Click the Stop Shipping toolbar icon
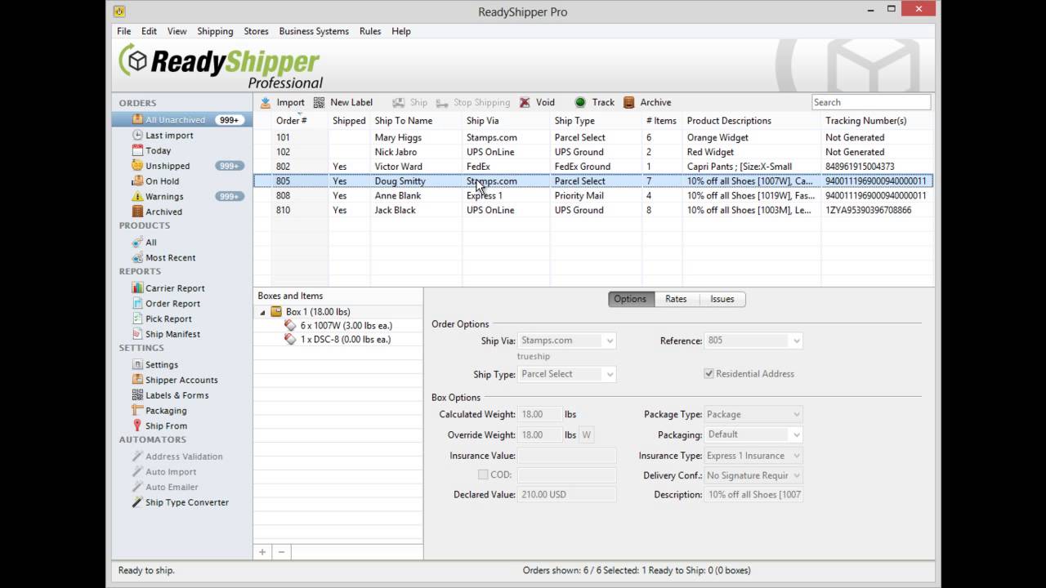This screenshot has height=588, width=1046. pyautogui.click(x=442, y=102)
